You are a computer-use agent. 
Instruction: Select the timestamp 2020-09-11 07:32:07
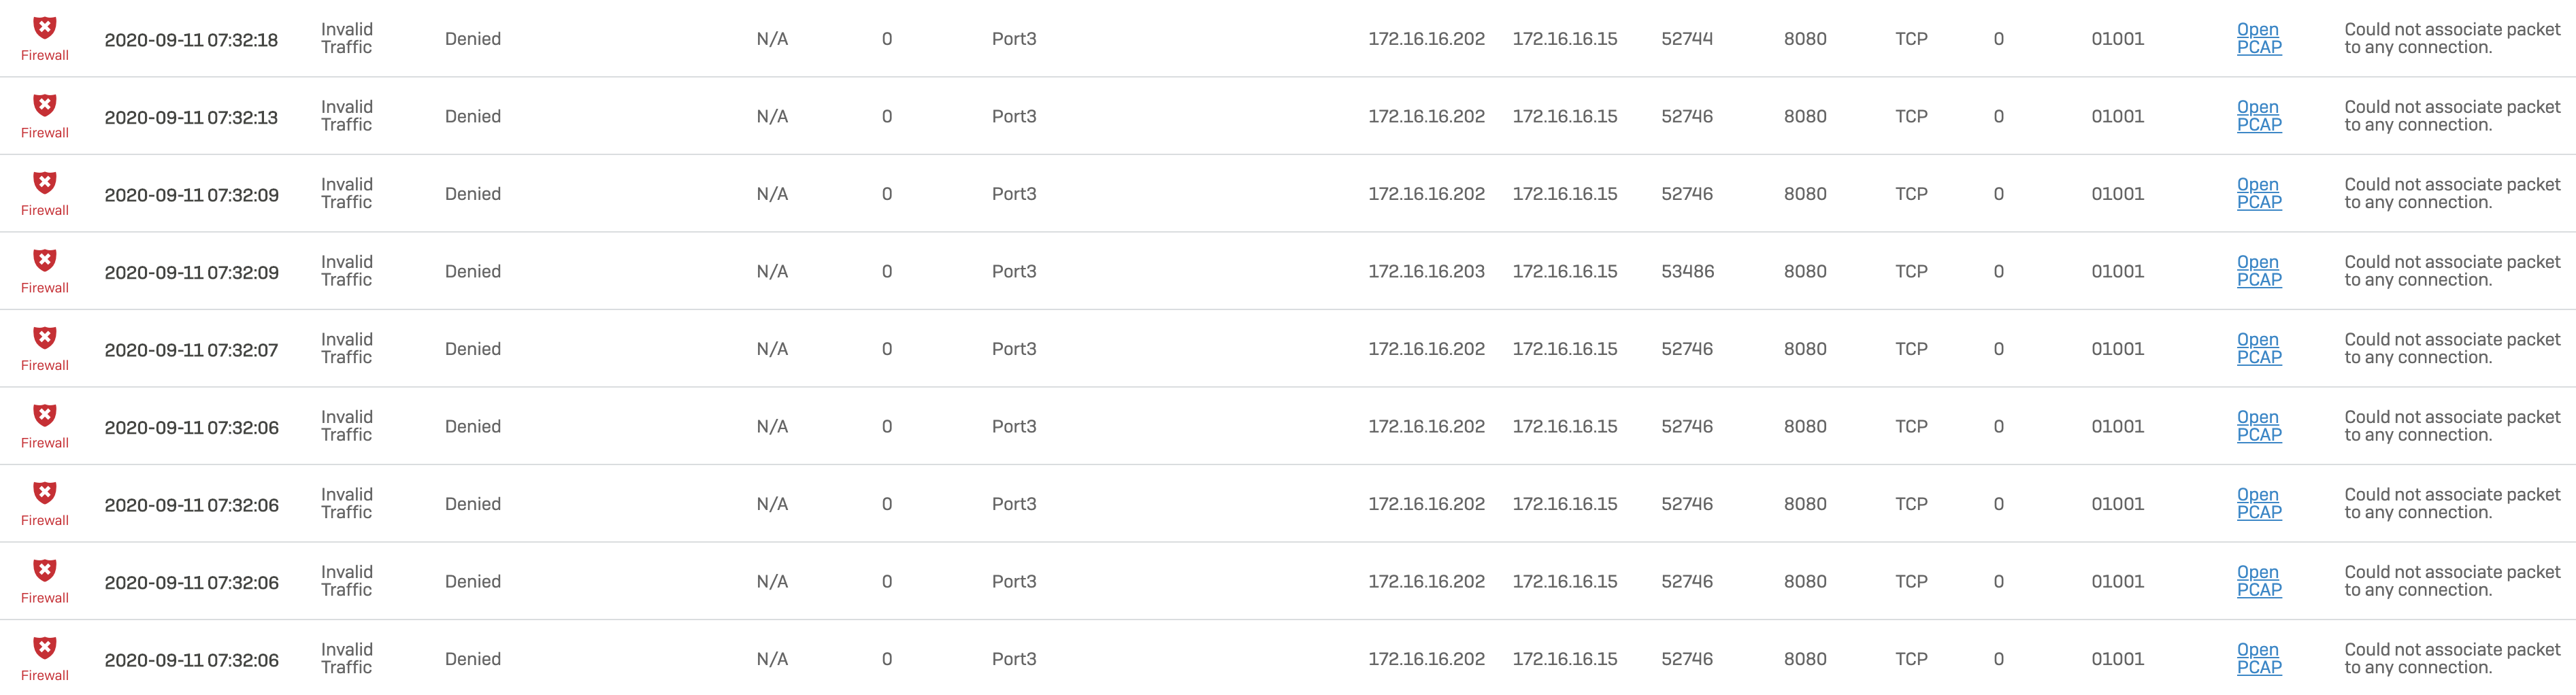click(x=191, y=350)
